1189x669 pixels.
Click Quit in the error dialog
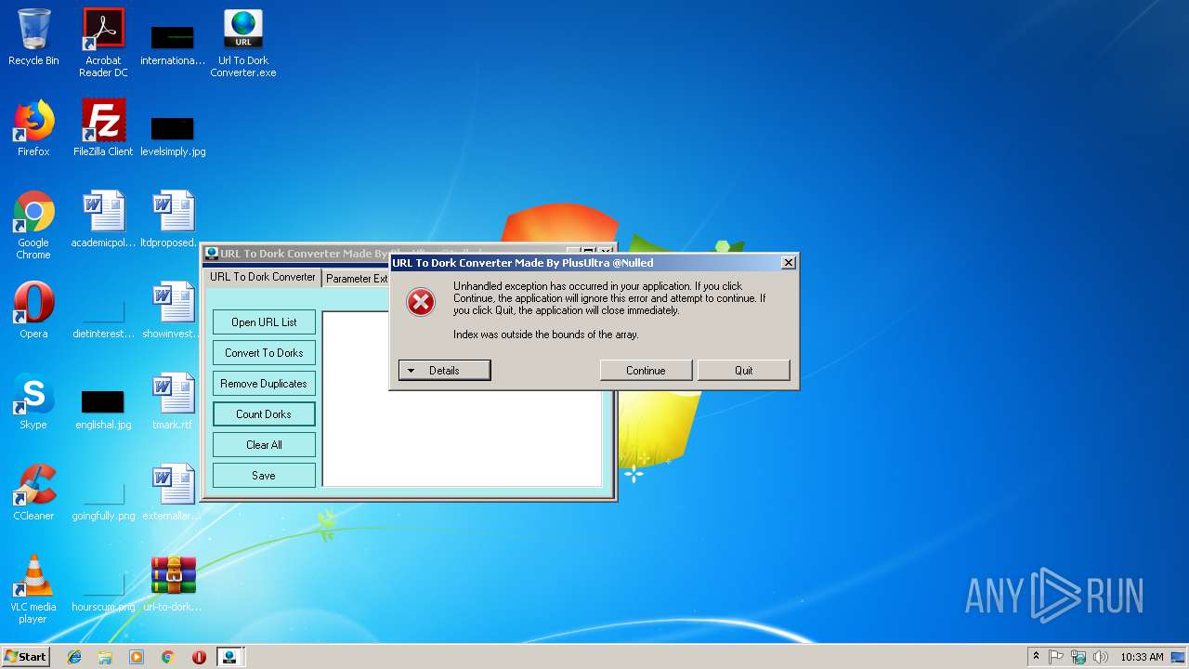(744, 370)
